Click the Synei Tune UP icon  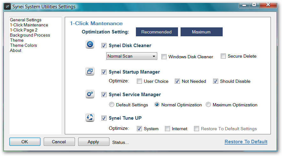pyautogui.click(x=90, y=117)
